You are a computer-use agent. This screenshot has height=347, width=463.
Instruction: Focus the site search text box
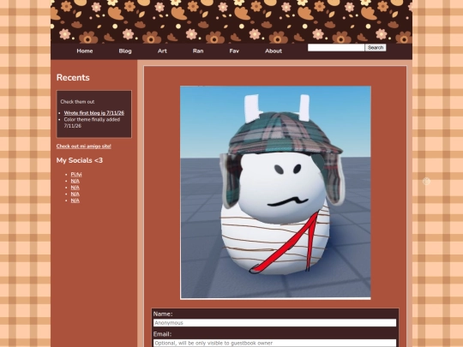tap(336, 47)
